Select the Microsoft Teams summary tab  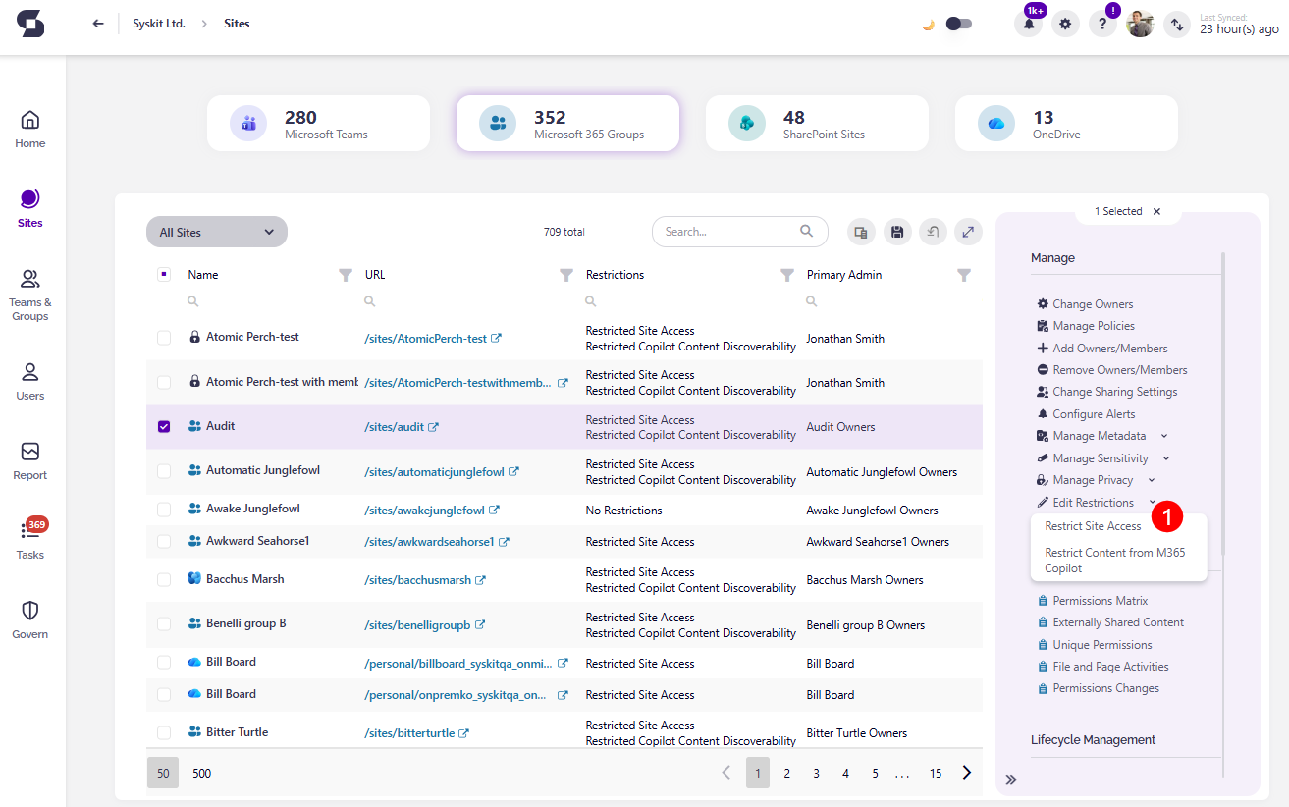(318, 124)
